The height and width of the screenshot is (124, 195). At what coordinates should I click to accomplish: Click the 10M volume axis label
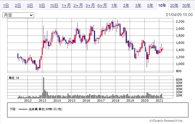[179, 95]
